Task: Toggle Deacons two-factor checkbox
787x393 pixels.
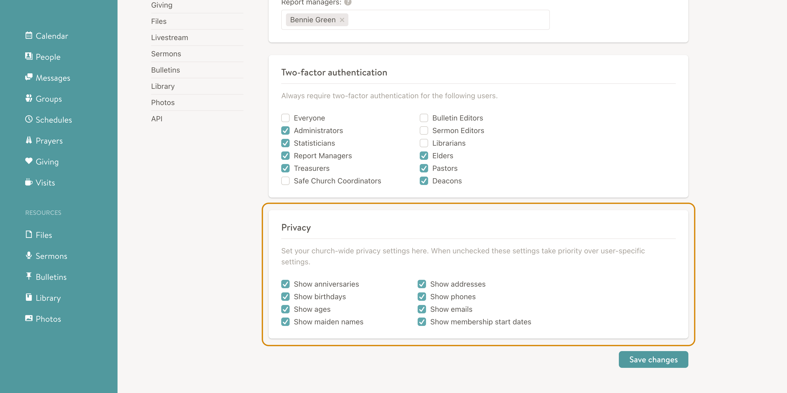Action: coord(424,181)
